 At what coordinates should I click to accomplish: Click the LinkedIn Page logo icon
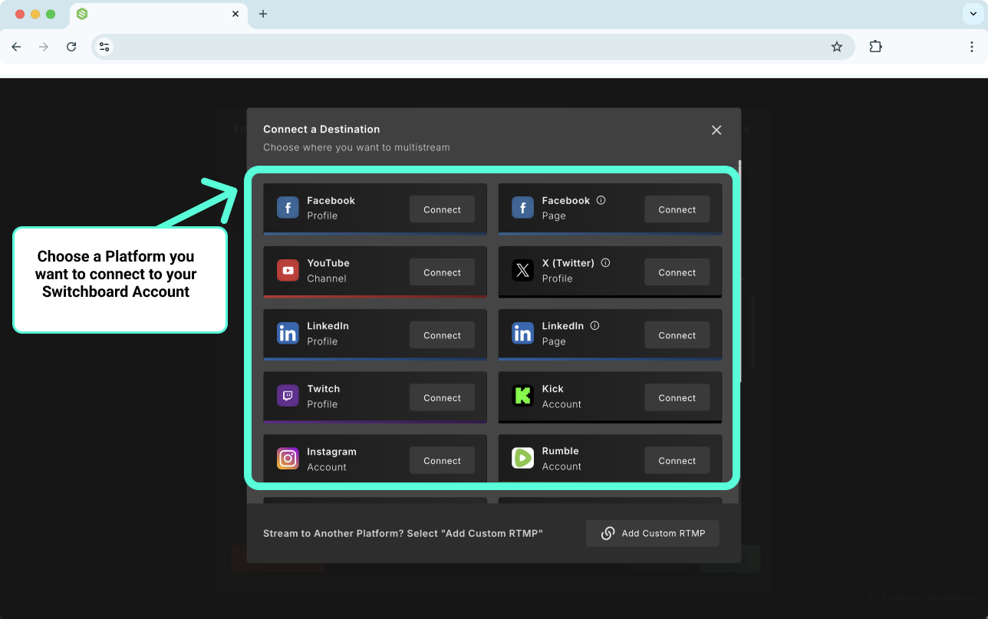522,334
